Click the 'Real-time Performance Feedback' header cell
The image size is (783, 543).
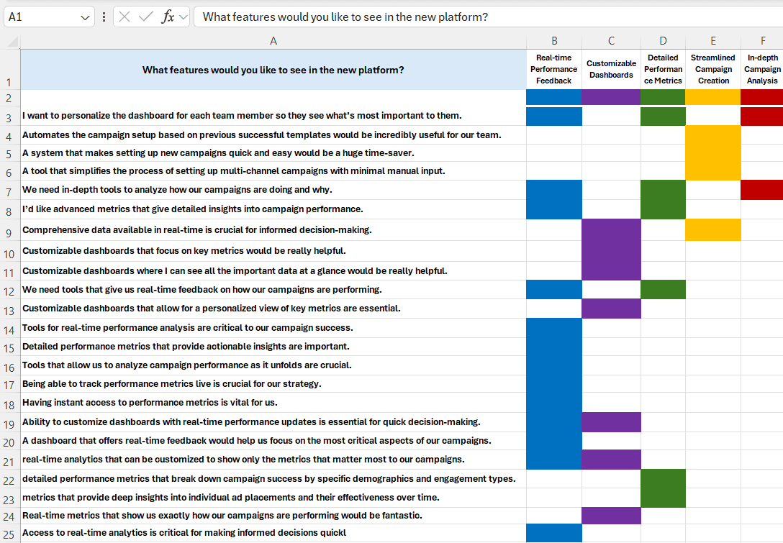click(x=554, y=70)
